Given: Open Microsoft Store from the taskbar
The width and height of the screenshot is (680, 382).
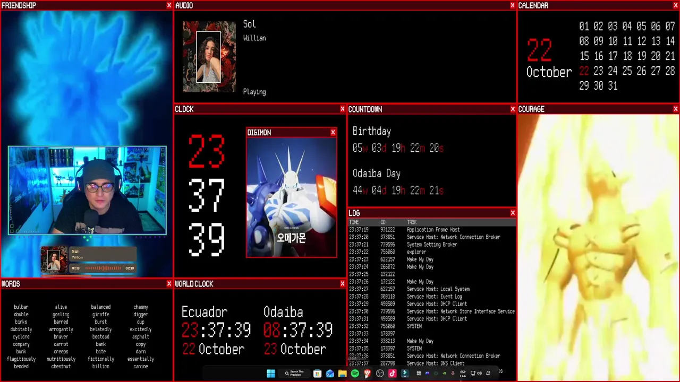Looking at the screenshot, I should tap(317, 374).
